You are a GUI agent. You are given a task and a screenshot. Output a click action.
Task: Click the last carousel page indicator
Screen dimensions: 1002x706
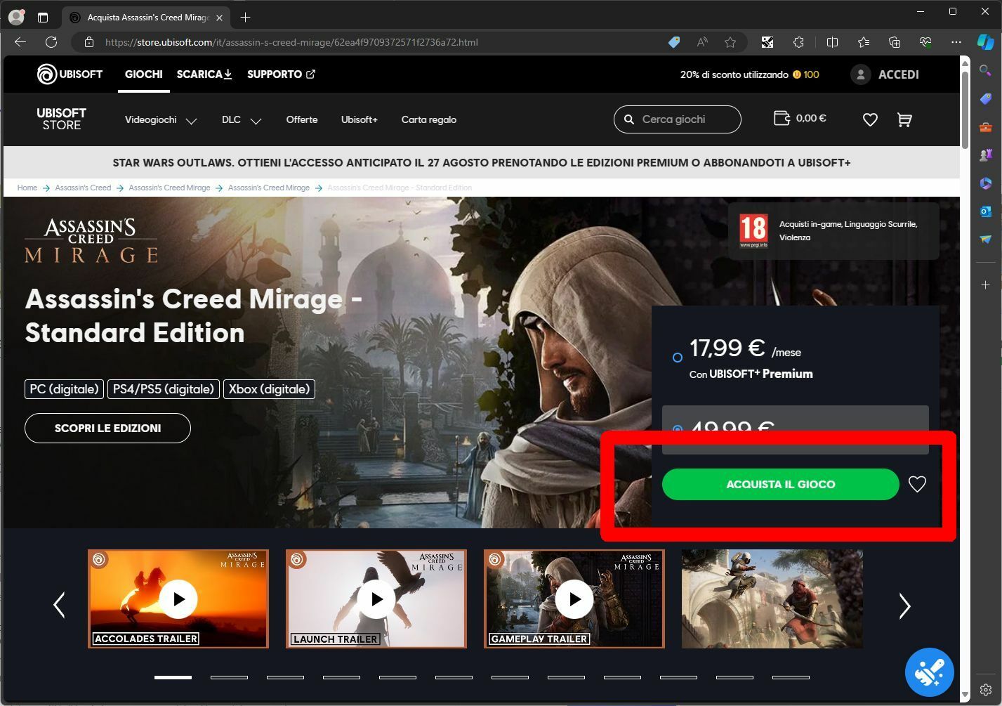pyautogui.click(x=791, y=677)
